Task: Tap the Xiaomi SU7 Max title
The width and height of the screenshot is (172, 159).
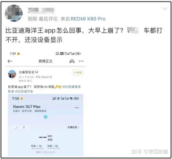Action: pyautogui.click(x=27, y=107)
